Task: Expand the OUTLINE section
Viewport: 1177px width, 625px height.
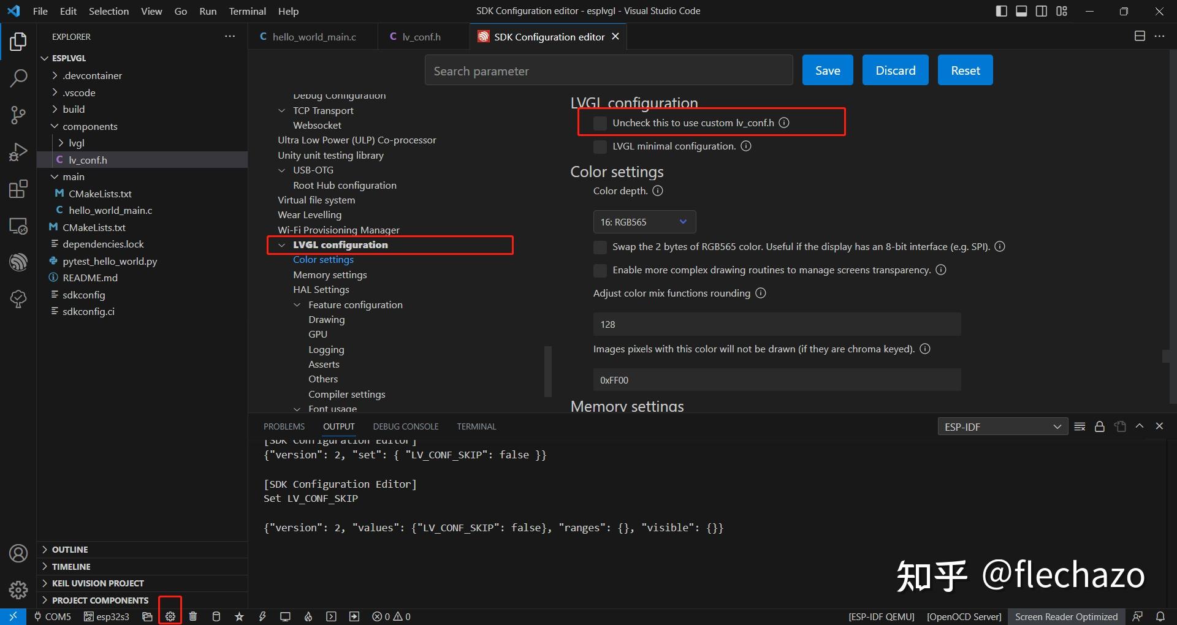Action: click(x=70, y=550)
